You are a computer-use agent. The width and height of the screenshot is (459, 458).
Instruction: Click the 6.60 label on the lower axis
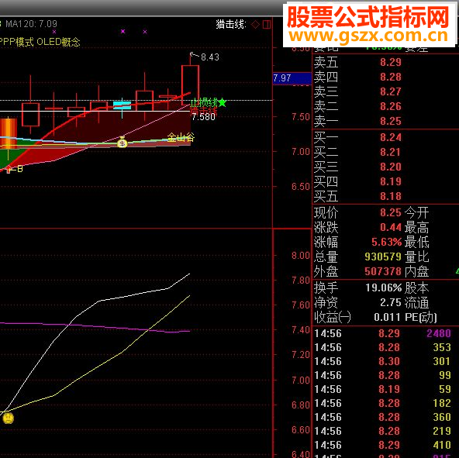301,430
